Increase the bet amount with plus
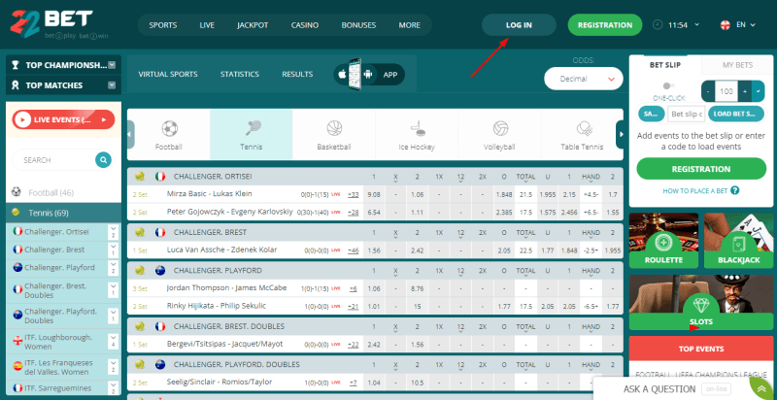Image resolution: width=777 pixels, height=400 pixels. (745, 91)
